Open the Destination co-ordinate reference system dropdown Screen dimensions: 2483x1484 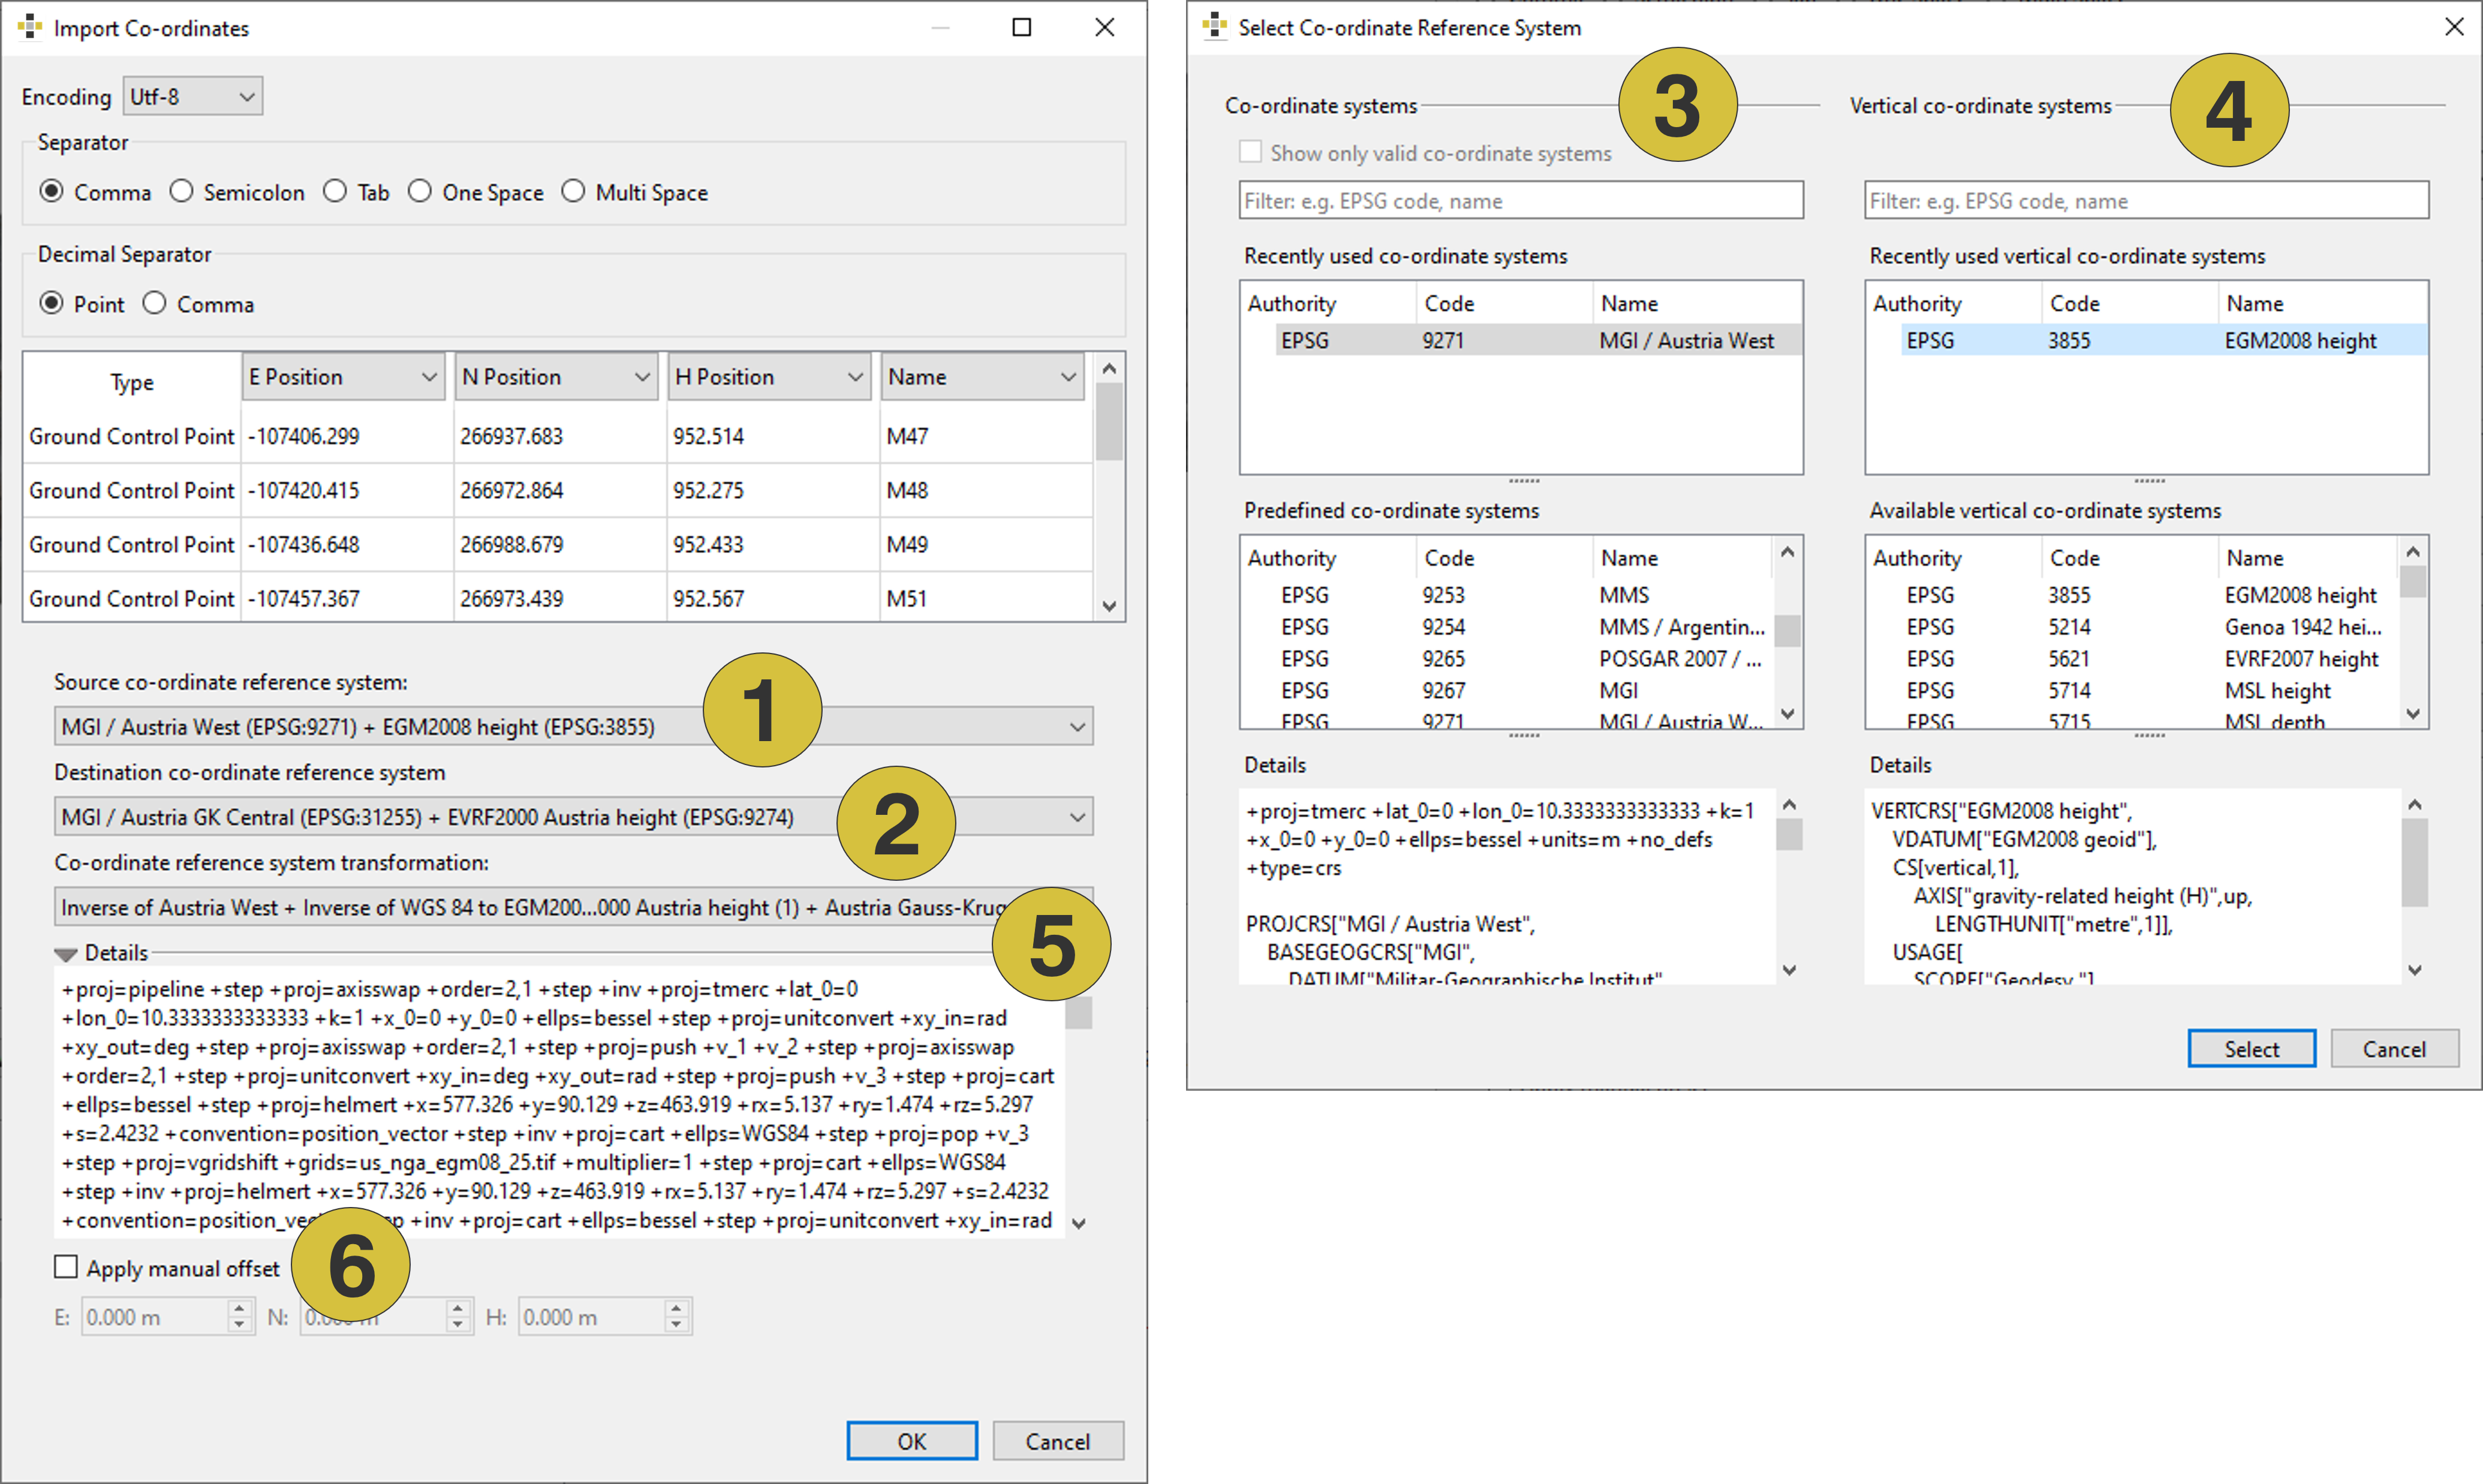tap(573, 817)
